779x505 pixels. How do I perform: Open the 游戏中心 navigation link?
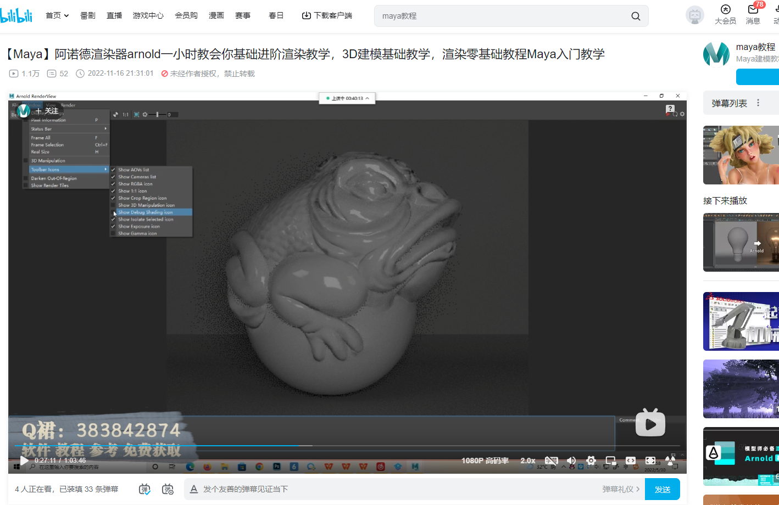(x=148, y=15)
